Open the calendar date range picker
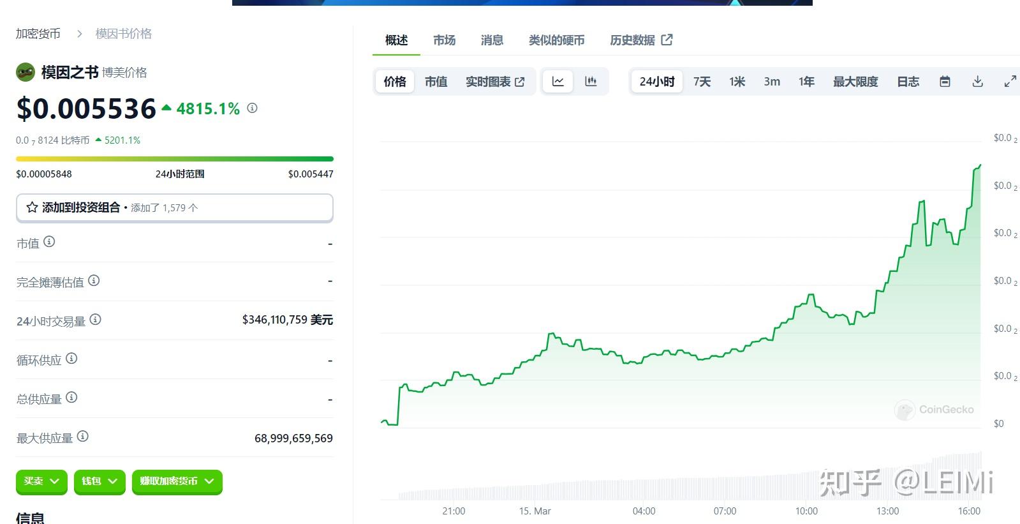The width and height of the screenshot is (1020, 524). (945, 82)
